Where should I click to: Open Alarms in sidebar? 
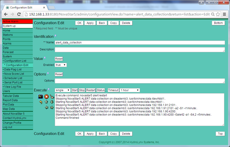point(17,44)
